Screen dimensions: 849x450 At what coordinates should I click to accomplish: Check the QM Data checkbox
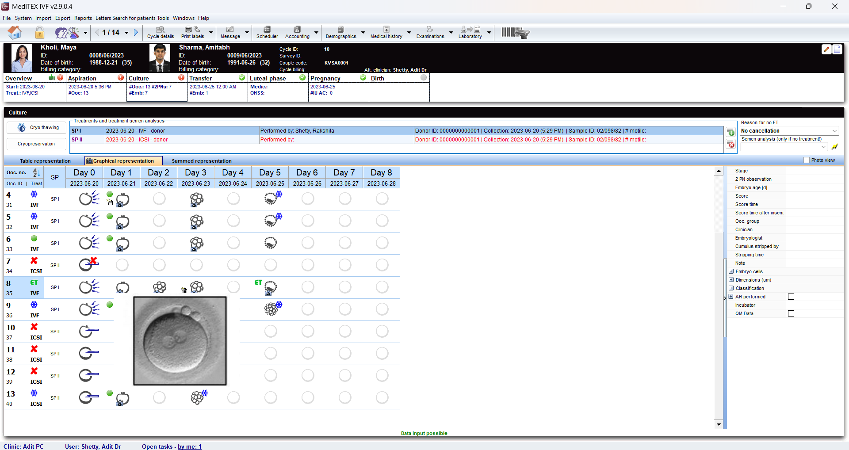pos(791,313)
